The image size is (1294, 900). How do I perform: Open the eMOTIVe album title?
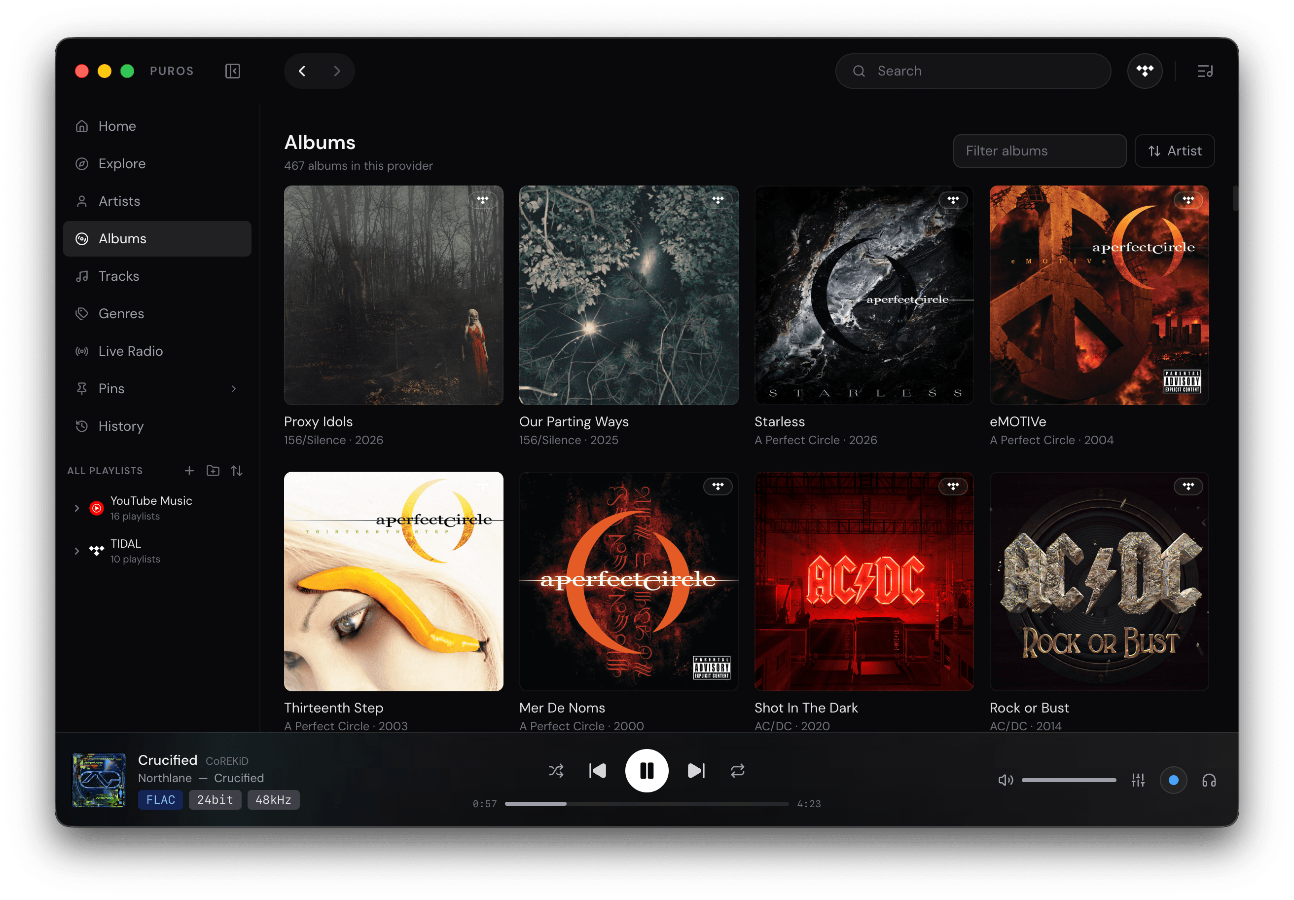tap(1018, 422)
